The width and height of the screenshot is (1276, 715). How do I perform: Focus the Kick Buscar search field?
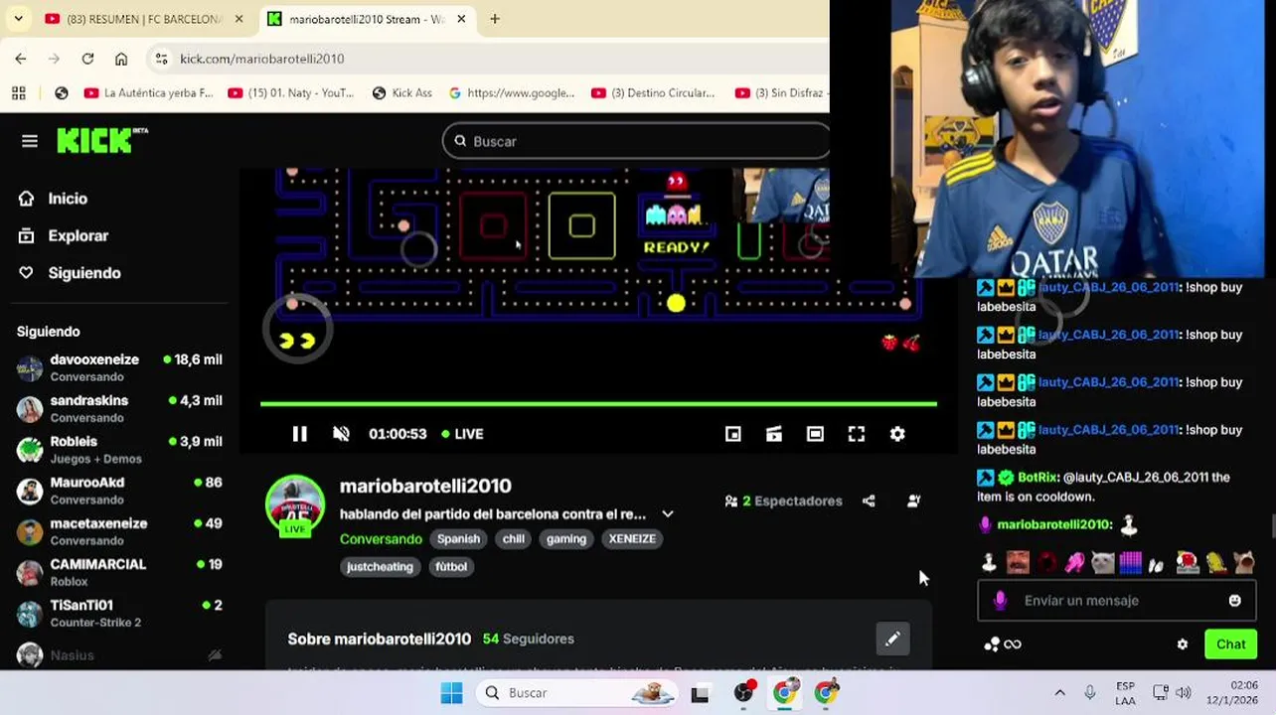point(636,141)
